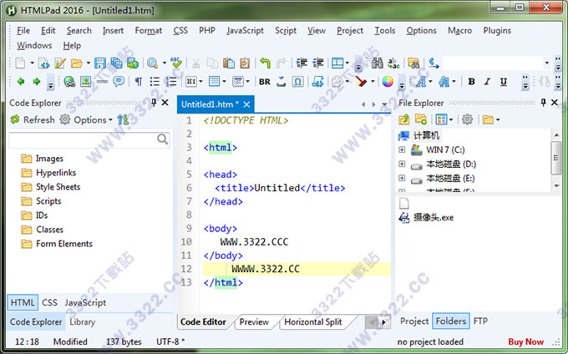Expand the 本地磁盘 (E:) drive node
Screen dimensions: 568x354
point(402,178)
